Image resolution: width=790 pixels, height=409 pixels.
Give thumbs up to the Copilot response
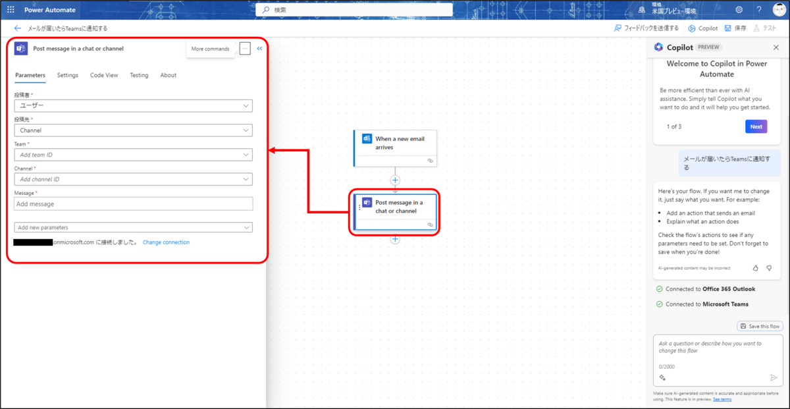click(x=756, y=268)
